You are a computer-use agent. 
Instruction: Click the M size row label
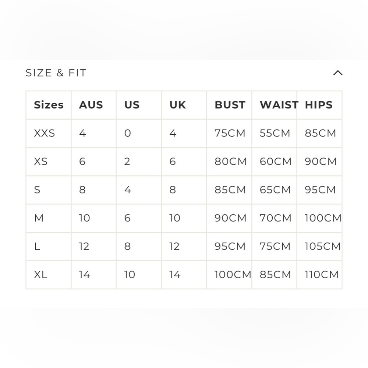(39, 218)
